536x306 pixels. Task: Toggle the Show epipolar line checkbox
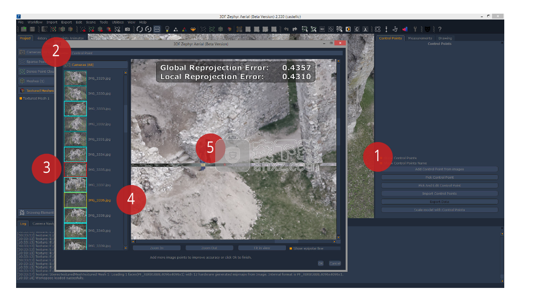click(291, 248)
